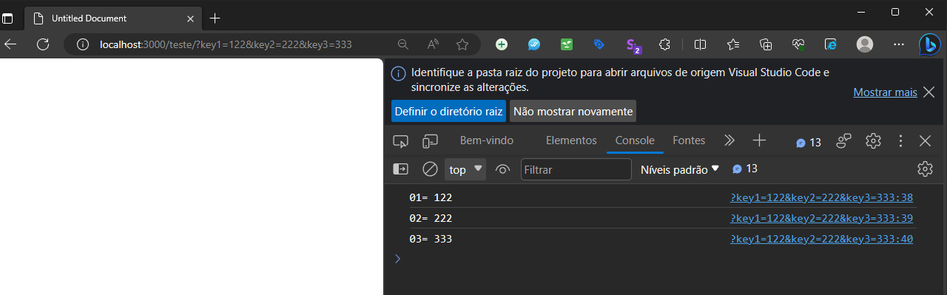Image resolution: width=947 pixels, height=295 pixels.
Task: Switch to the Elementos tab
Action: coord(571,140)
